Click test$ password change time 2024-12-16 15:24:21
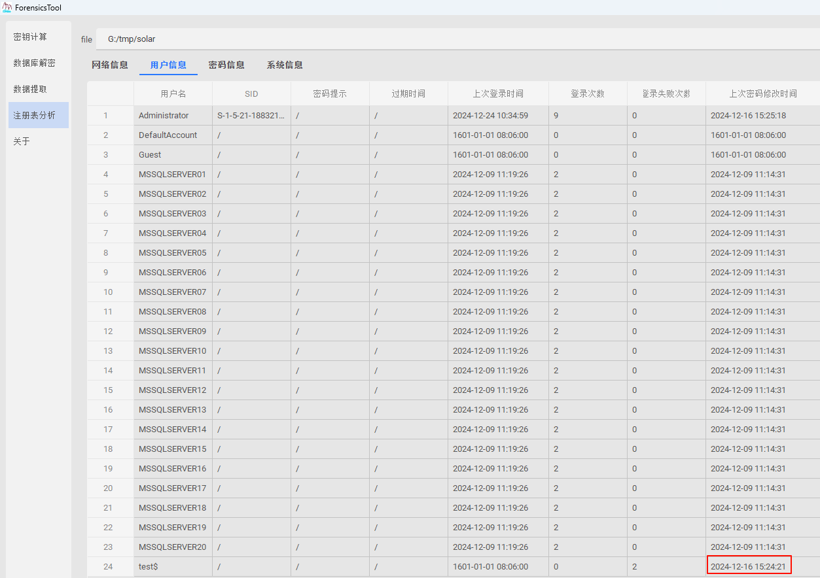This screenshot has height=578, width=820. click(763, 567)
